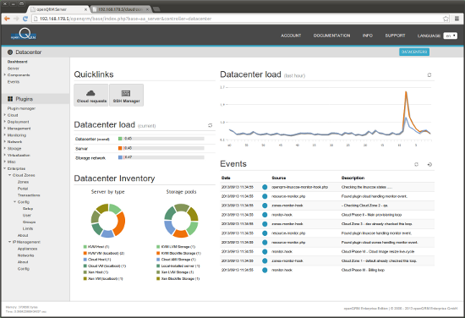
Task: Open the Documentation menu
Action: tap(332, 36)
